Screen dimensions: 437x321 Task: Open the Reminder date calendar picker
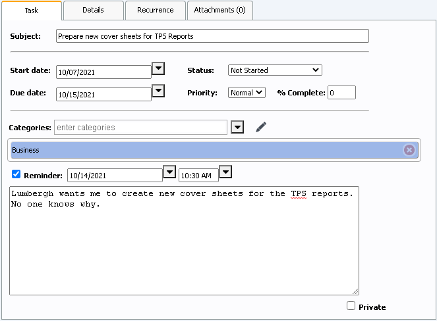coord(169,172)
